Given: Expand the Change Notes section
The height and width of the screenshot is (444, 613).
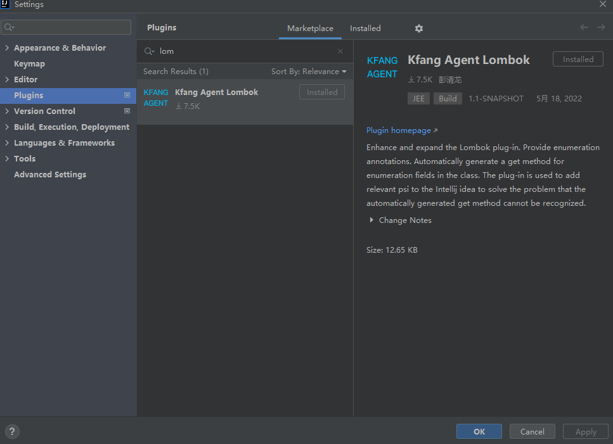Looking at the screenshot, I should click(x=371, y=220).
